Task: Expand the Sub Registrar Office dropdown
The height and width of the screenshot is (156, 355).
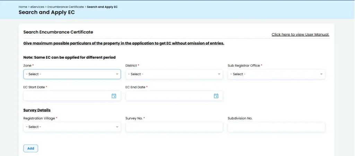Action: tap(276, 74)
